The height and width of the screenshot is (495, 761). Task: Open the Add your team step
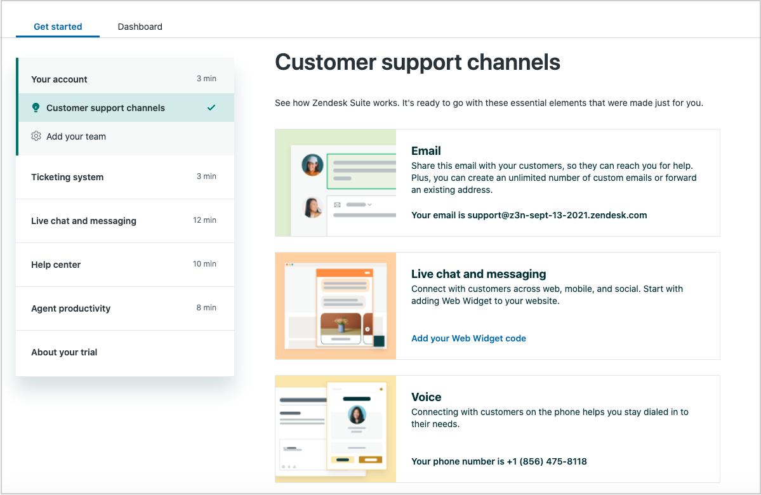tap(76, 136)
